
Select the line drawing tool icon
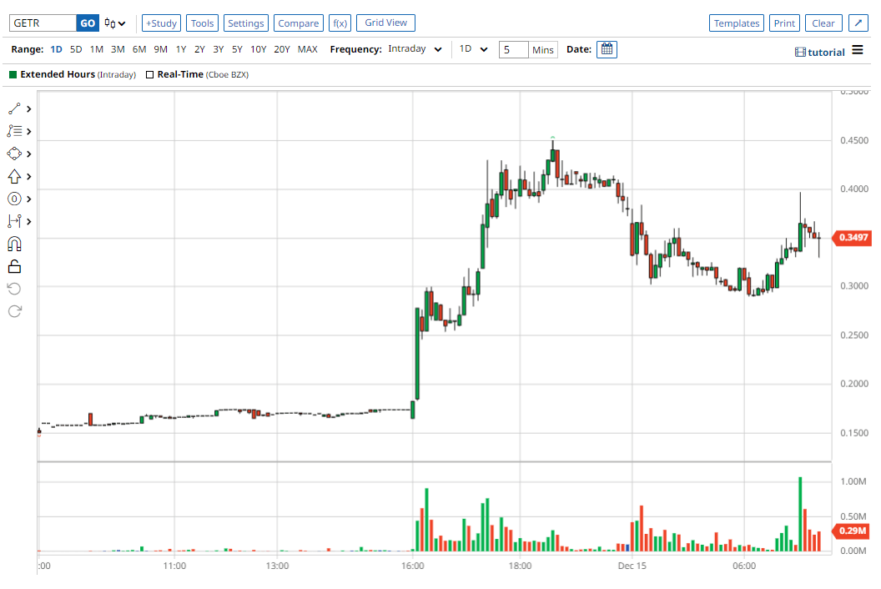pos(15,108)
